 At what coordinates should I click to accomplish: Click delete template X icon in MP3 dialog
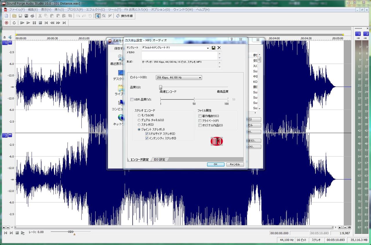[x=219, y=48]
